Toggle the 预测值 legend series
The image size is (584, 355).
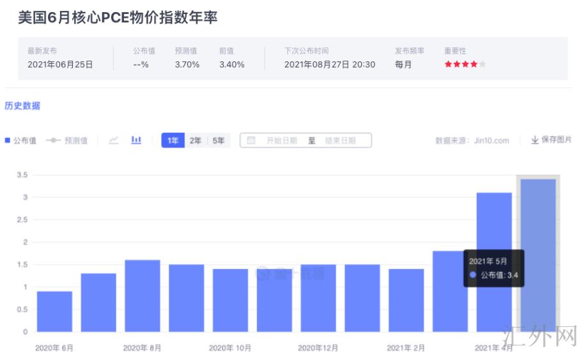pos(66,140)
